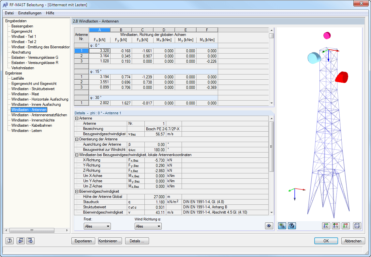
Task: Click the Bezeichnung value Bosch PE 2-6.7/2P-X
Action: (164, 129)
